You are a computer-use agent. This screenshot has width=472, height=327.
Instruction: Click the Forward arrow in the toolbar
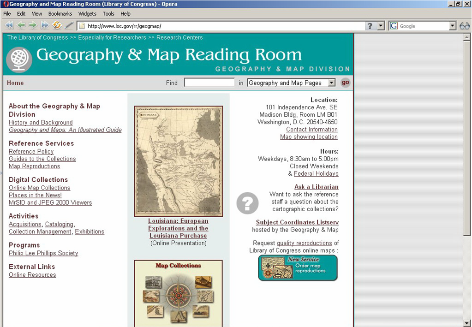tap(33, 26)
